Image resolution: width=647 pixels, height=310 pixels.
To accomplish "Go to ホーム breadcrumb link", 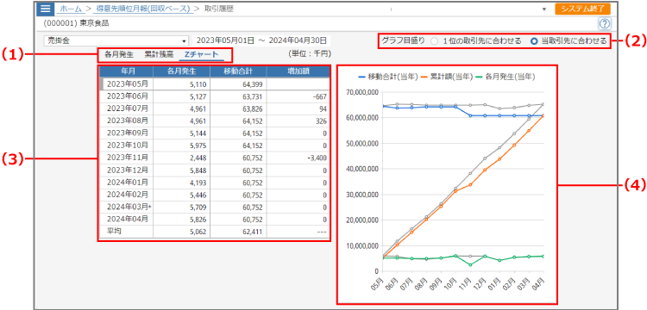I will [x=70, y=9].
